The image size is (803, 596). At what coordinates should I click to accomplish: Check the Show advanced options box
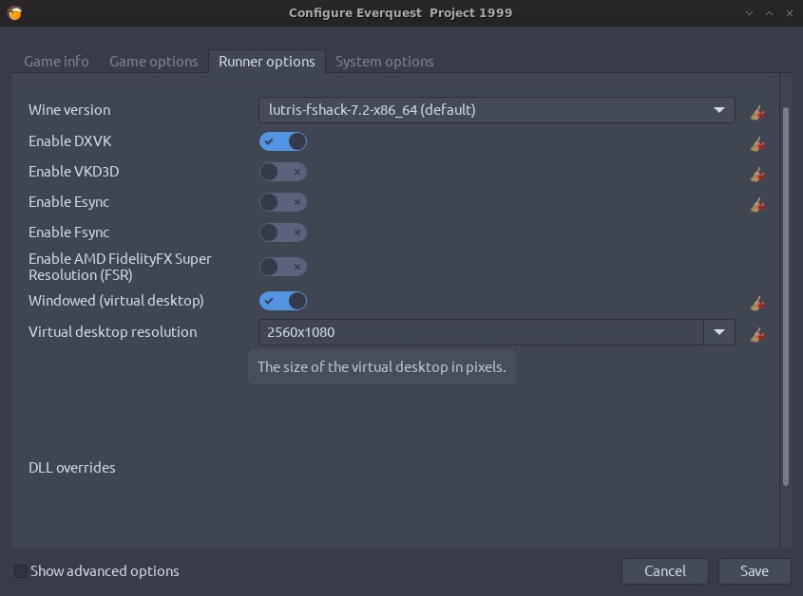coord(21,571)
